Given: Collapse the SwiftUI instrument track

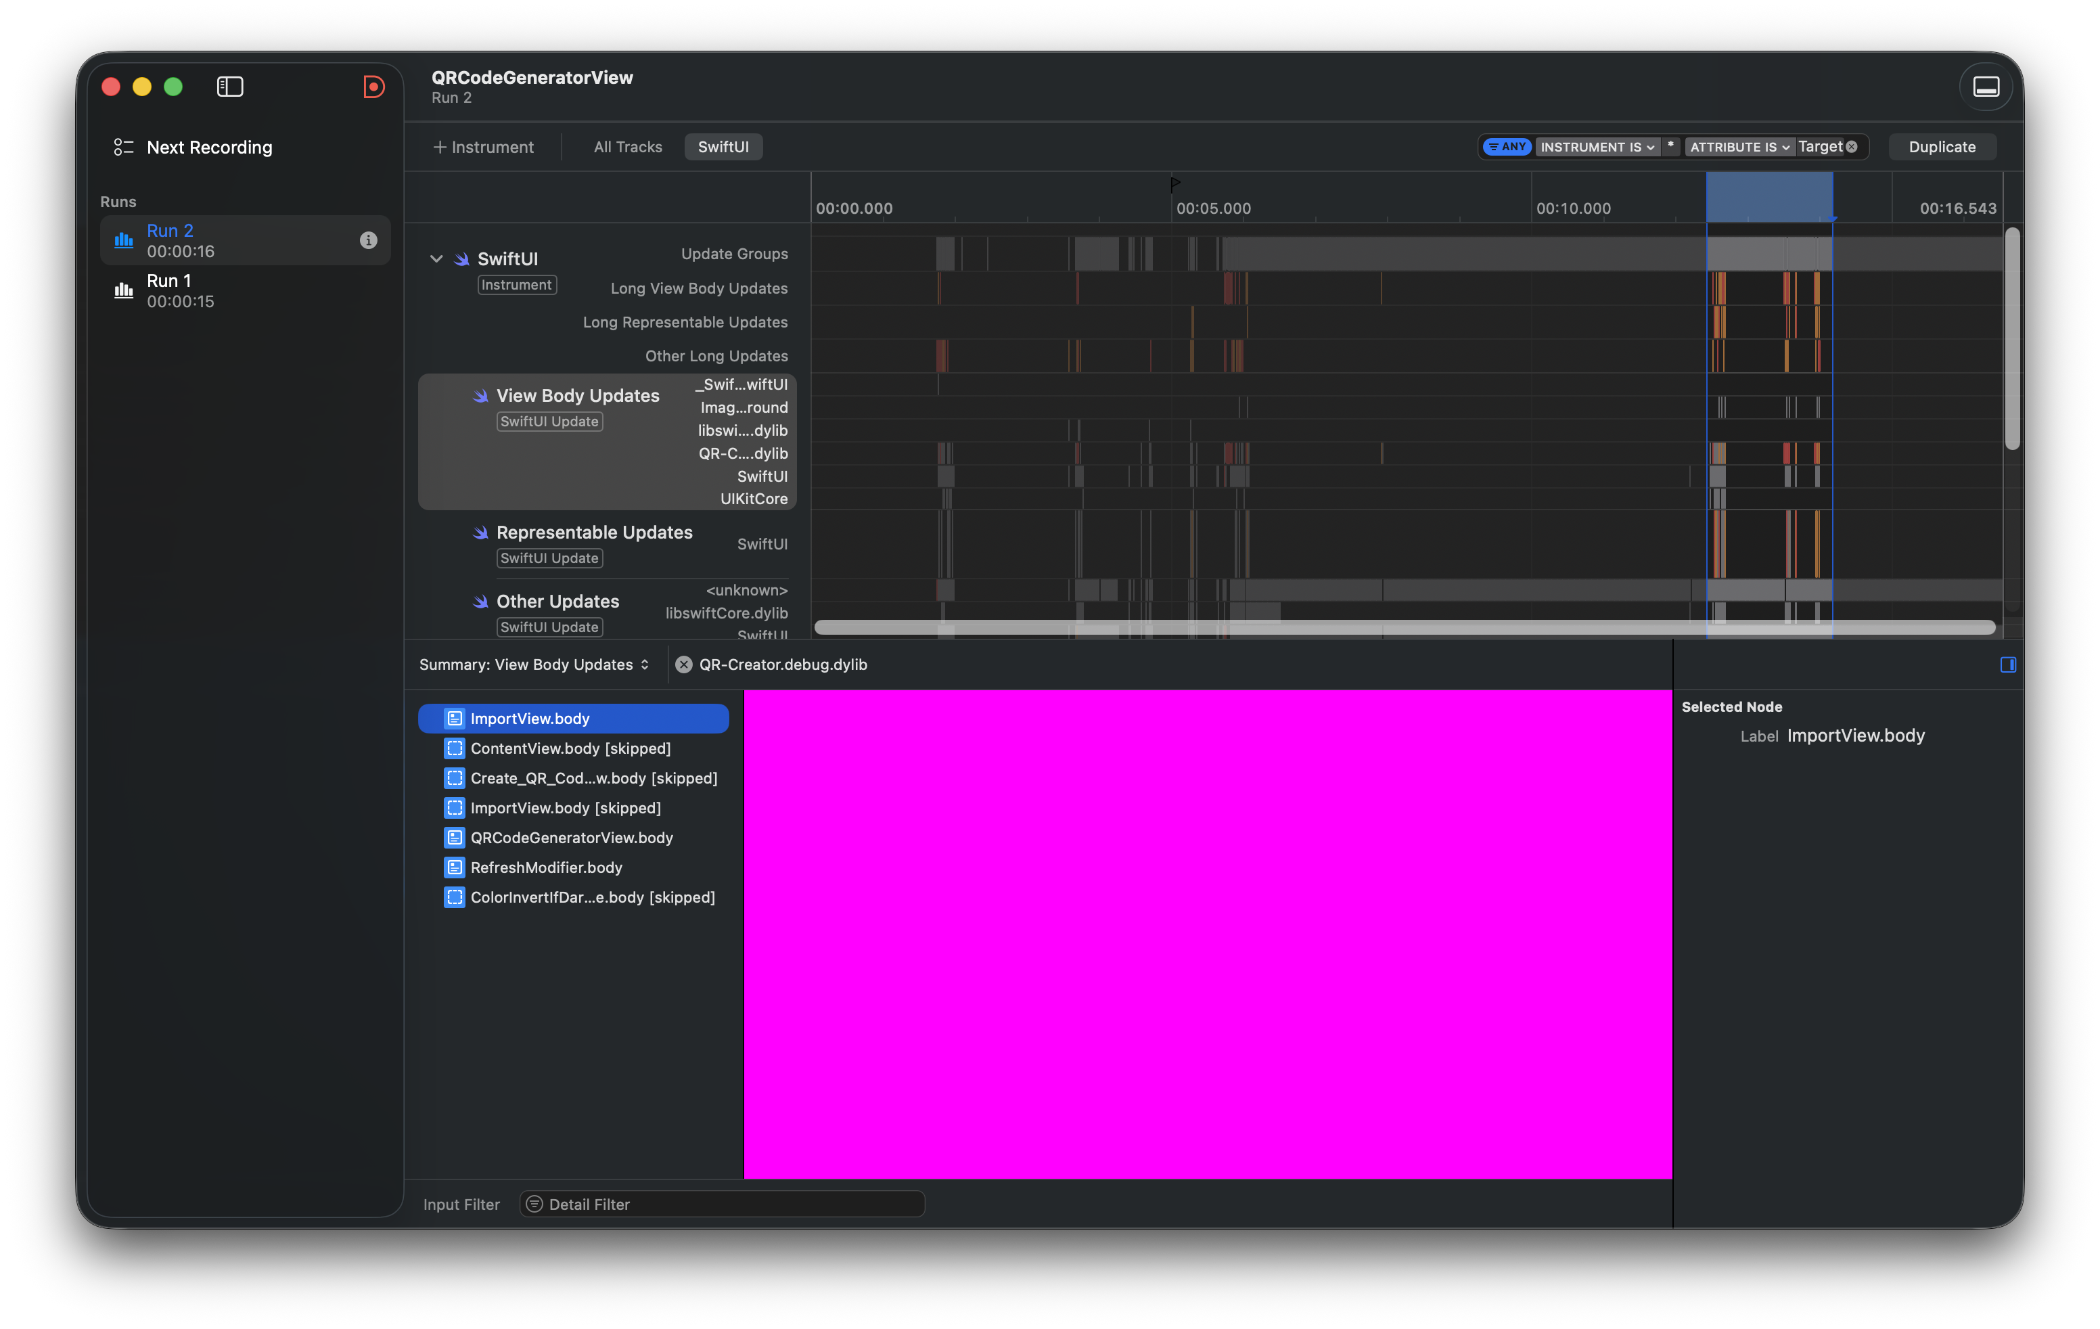Looking at the screenshot, I should (x=436, y=259).
